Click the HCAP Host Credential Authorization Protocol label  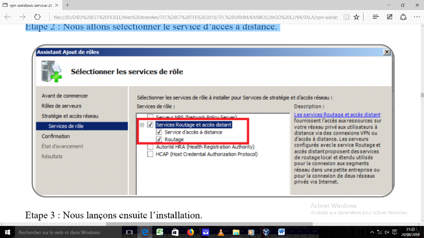pos(207,154)
